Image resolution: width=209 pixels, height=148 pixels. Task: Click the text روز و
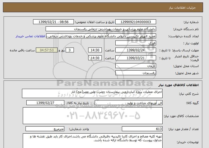pos(62,51)
